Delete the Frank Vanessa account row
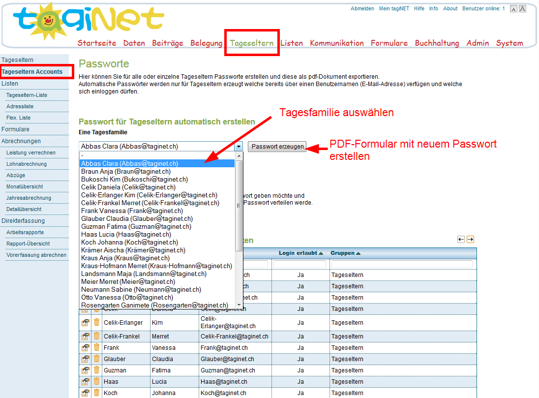The image size is (539, 398). point(97,347)
